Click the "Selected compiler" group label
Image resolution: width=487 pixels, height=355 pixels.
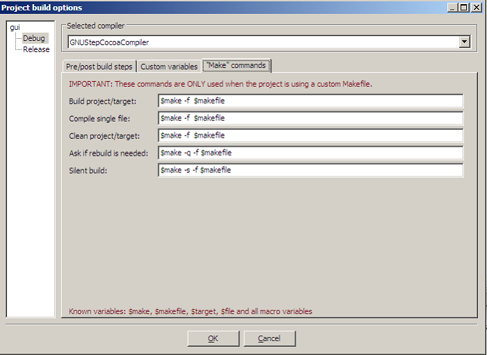pyautogui.click(x=96, y=26)
